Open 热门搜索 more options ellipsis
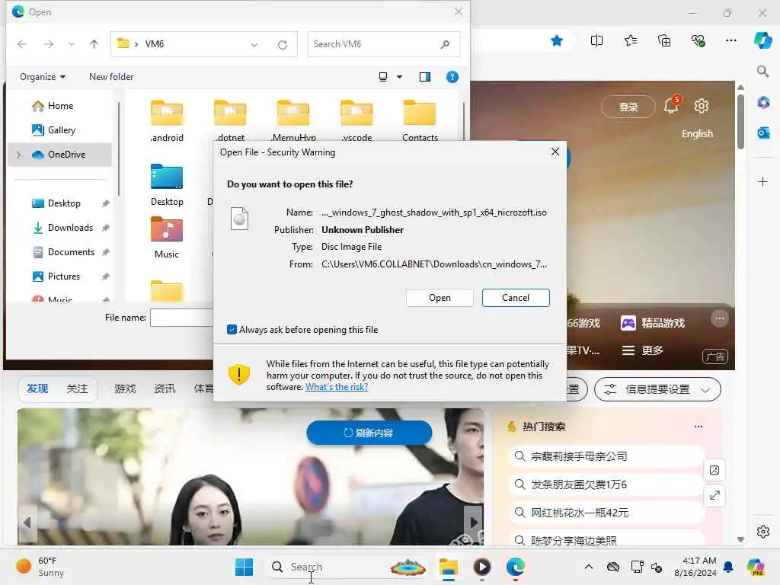Viewport: 780px width, 585px height. [698, 427]
